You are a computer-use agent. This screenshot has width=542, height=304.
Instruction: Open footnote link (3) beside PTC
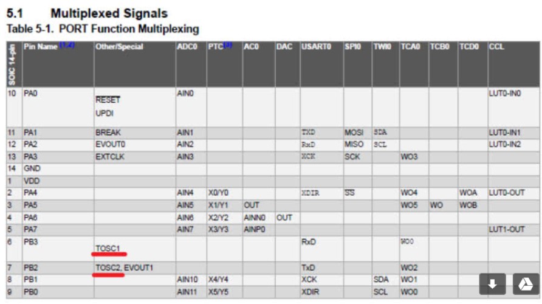[x=229, y=46]
